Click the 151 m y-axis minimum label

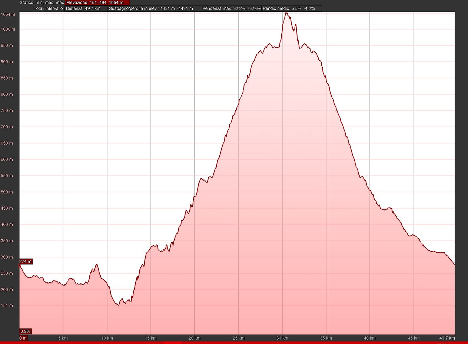[8, 306]
